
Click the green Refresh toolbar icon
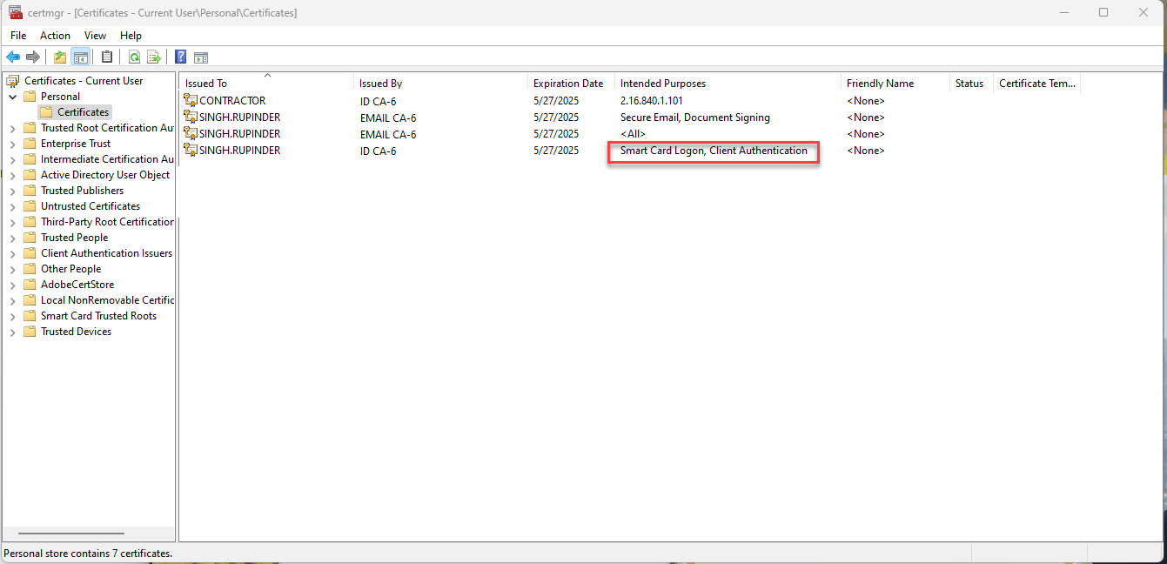point(134,57)
